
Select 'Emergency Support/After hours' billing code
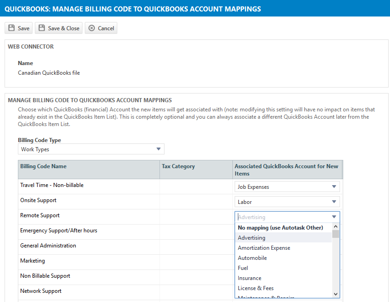[59, 231]
